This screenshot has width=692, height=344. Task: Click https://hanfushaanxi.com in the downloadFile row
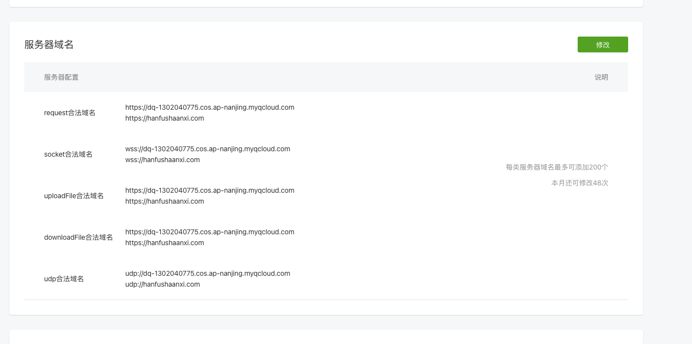tap(164, 243)
